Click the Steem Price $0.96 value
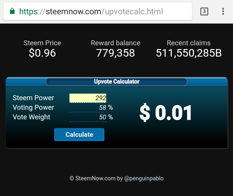The height and width of the screenshot is (196, 233). click(x=42, y=53)
